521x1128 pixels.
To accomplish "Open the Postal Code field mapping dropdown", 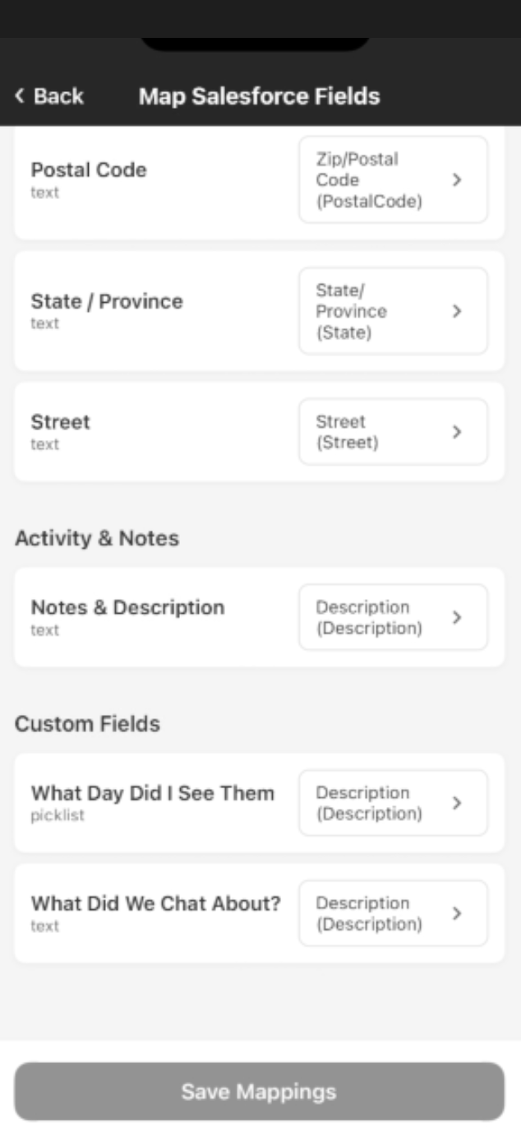I will point(392,179).
